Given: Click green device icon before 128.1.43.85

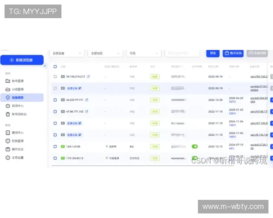Looking at the screenshot, I should 63,146.
